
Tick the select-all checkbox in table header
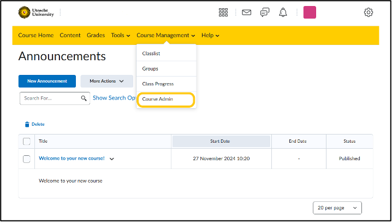(27, 142)
